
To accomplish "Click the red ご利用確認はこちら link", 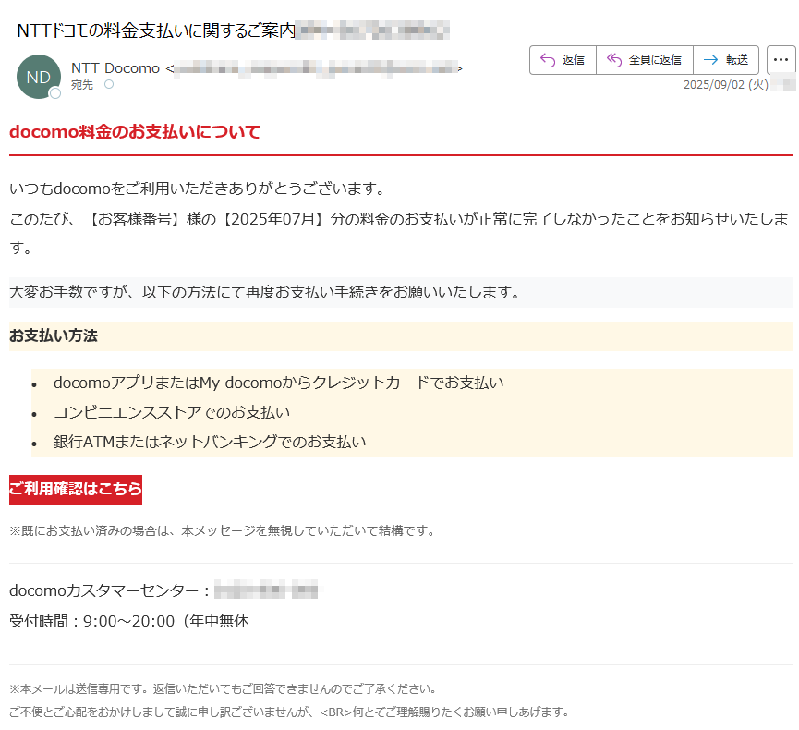I will 76,490.
